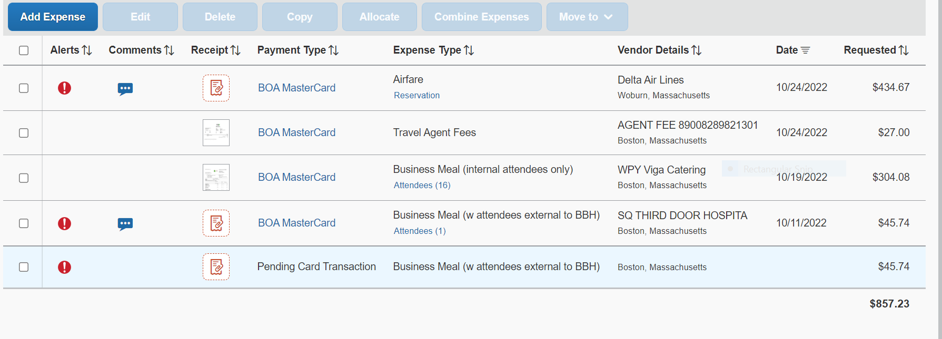Screen dimensions: 942x339
Task: Click the Copy button
Action: click(x=300, y=17)
